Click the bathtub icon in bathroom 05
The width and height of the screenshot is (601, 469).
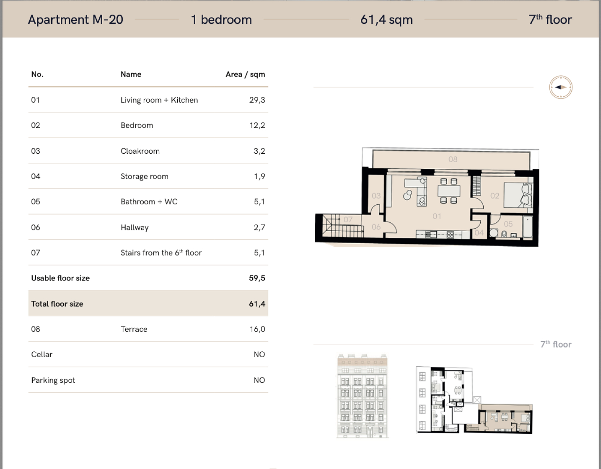click(x=527, y=227)
